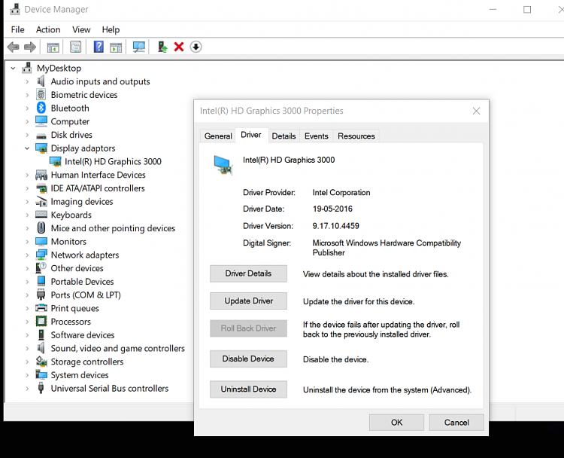Click Other devices unknown-device icon
This screenshot has width=564, height=458.
tap(41, 267)
